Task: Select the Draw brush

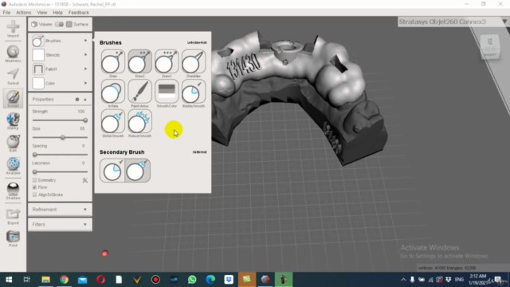Action: [x=113, y=61]
